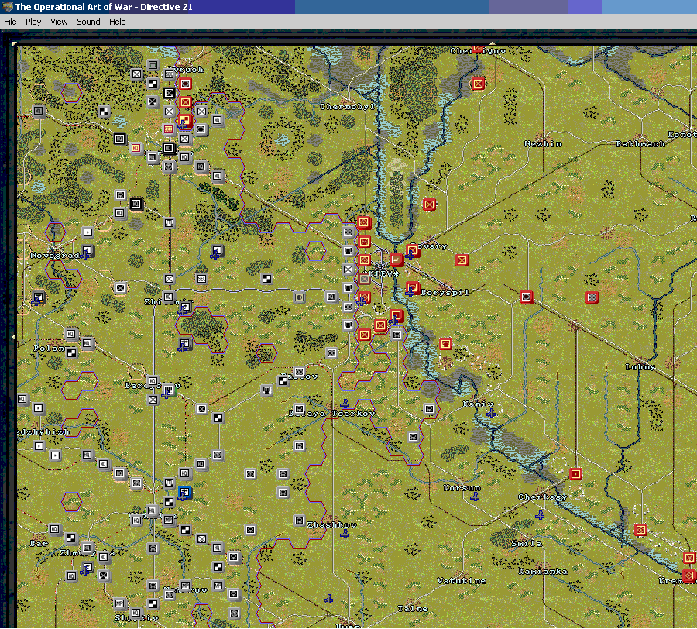Image resolution: width=697 pixels, height=629 pixels.
Task: Select the gray SEC counter with red lettering
Action: tap(168, 129)
